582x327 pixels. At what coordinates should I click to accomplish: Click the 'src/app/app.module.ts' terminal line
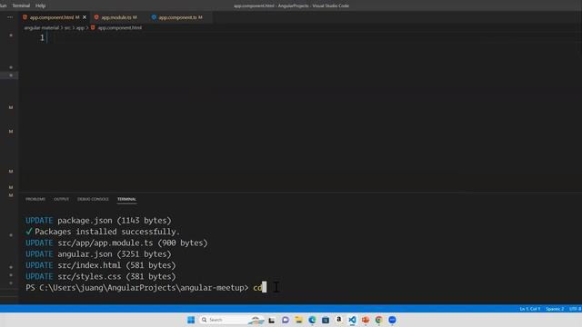click(116, 243)
